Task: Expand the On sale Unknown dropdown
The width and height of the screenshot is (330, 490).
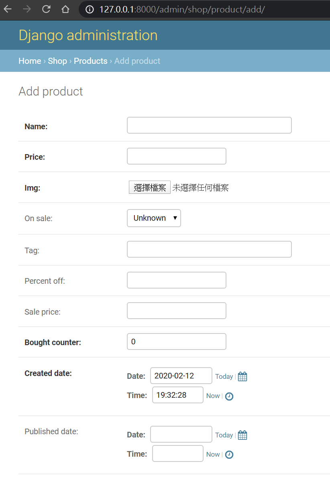Action: [x=154, y=218]
